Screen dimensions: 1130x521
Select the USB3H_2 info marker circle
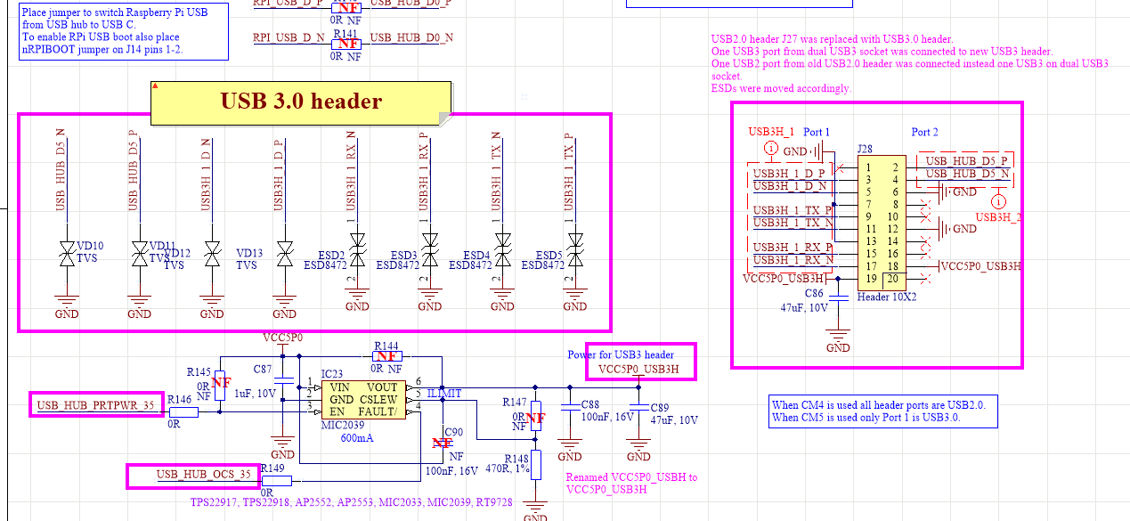pyautogui.click(x=998, y=202)
